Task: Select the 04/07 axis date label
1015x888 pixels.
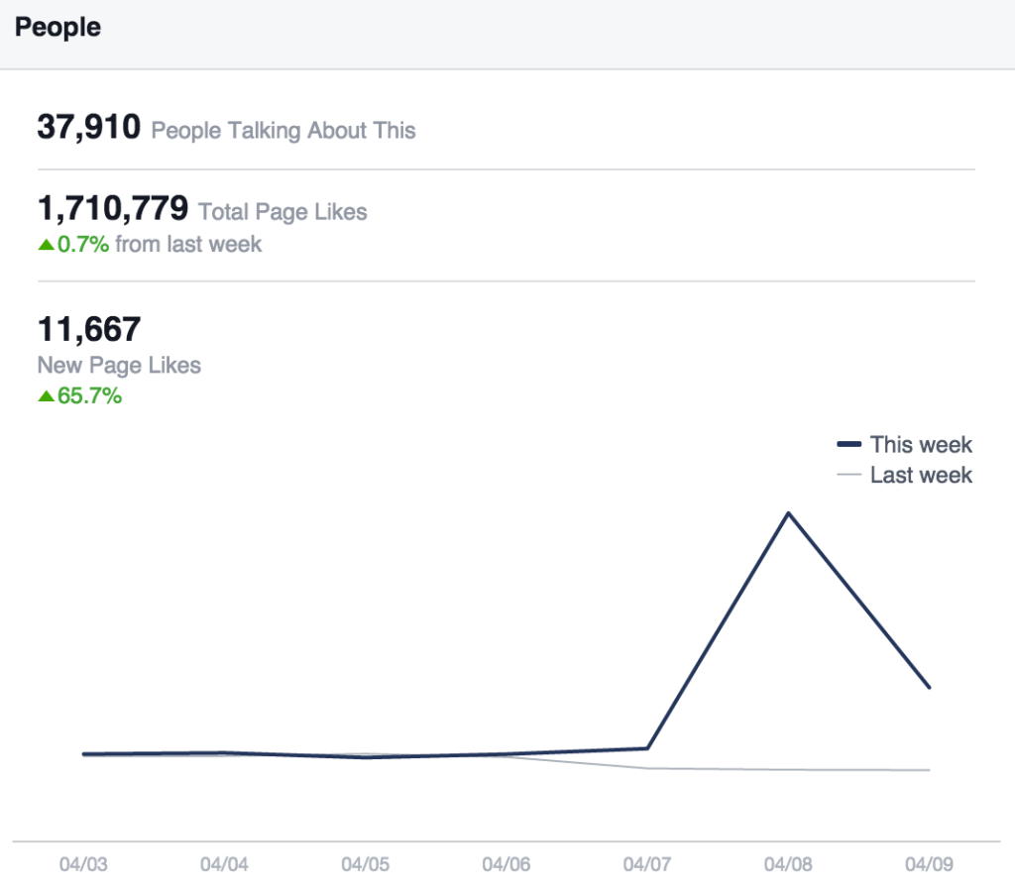Action: tap(647, 864)
